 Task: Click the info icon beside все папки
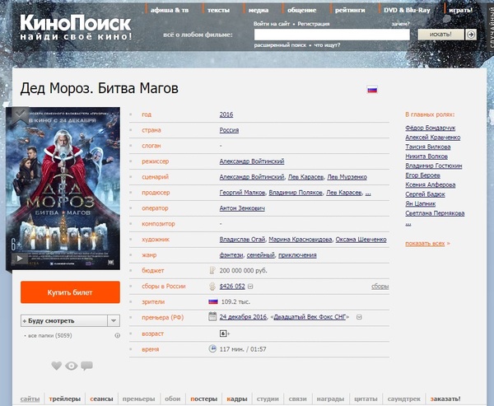tap(117, 335)
